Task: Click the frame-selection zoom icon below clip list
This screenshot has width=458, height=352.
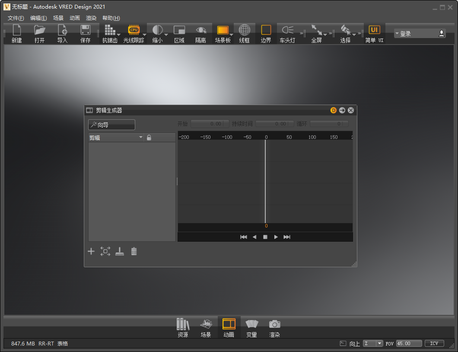Action: click(105, 251)
